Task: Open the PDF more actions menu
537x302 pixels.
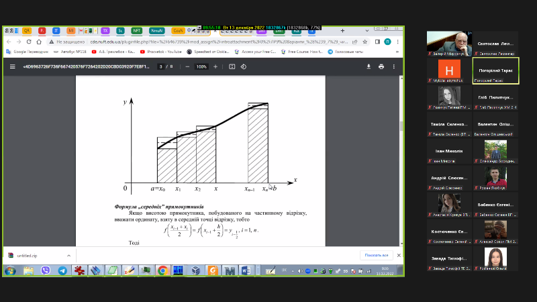Action: (x=394, y=67)
